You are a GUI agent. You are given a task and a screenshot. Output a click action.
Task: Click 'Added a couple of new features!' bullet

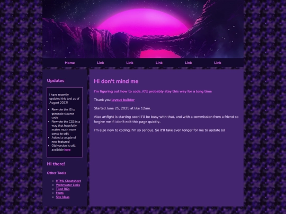(x=64, y=139)
